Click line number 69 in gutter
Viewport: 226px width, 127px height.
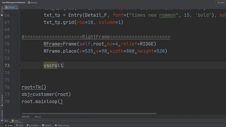[x=7, y=37]
